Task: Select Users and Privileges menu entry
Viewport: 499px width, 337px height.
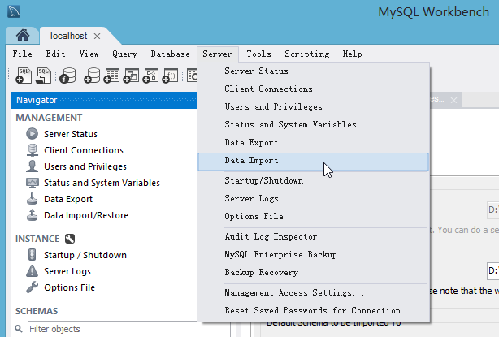Action: (314, 106)
